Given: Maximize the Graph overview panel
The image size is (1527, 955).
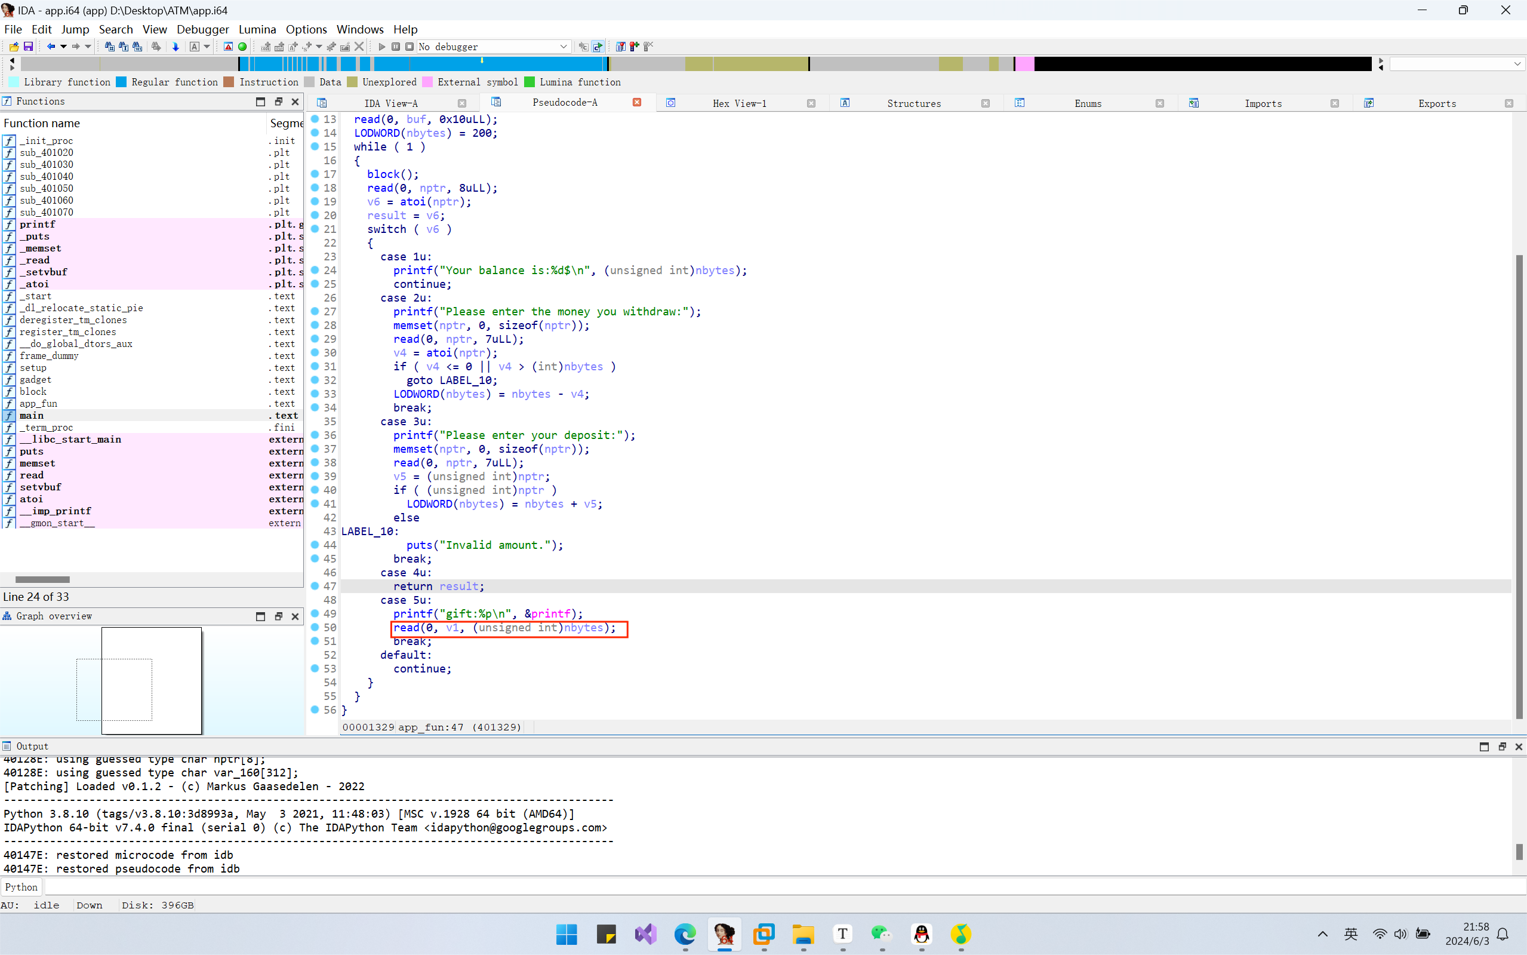Looking at the screenshot, I should pyautogui.click(x=261, y=616).
